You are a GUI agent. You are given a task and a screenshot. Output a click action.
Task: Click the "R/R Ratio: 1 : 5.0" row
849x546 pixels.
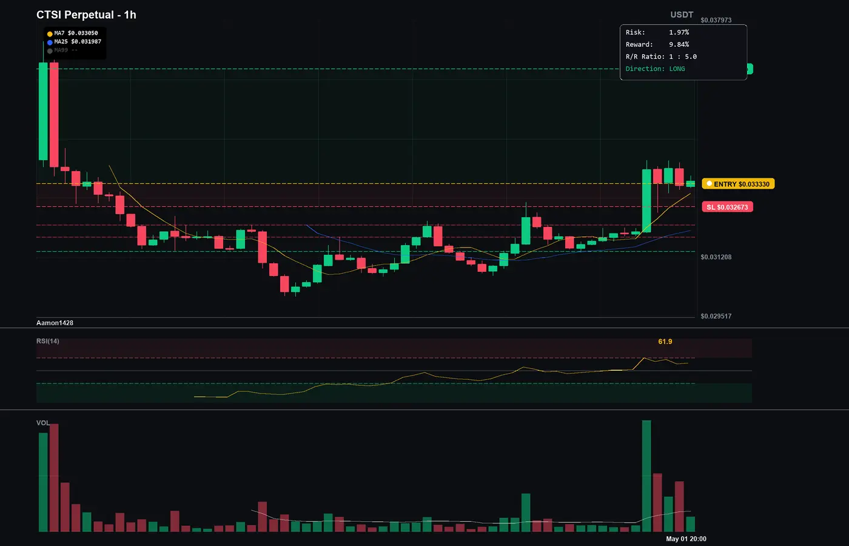coord(661,56)
